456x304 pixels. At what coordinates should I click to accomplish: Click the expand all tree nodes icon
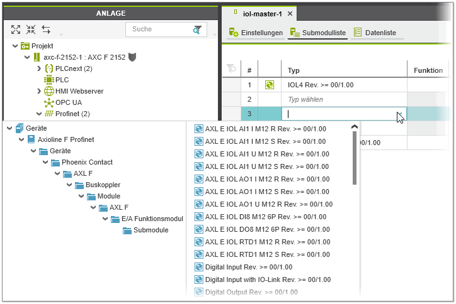[16, 30]
